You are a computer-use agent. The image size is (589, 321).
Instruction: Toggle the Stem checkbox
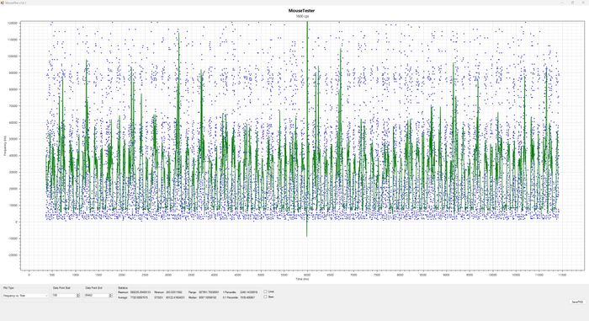click(265, 297)
